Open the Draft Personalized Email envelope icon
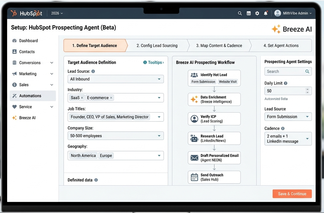Screen dimensions: 324x213 pos(194,158)
